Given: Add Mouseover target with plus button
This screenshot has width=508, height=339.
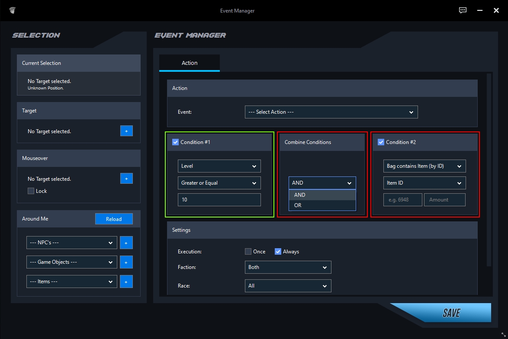Looking at the screenshot, I should (x=126, y=178).
